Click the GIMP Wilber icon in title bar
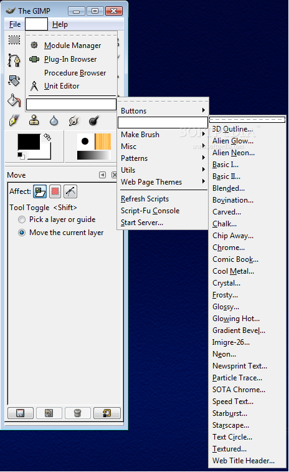This screenshot has width=289, height=472. tap(10, 11)
